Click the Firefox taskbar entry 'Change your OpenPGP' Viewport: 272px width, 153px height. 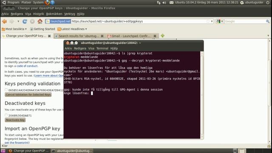pos(29,151)
